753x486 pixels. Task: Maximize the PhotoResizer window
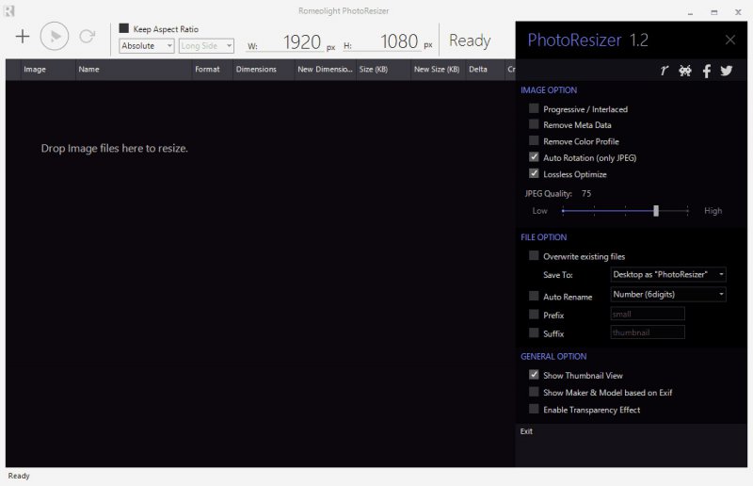tap(714, 12)
